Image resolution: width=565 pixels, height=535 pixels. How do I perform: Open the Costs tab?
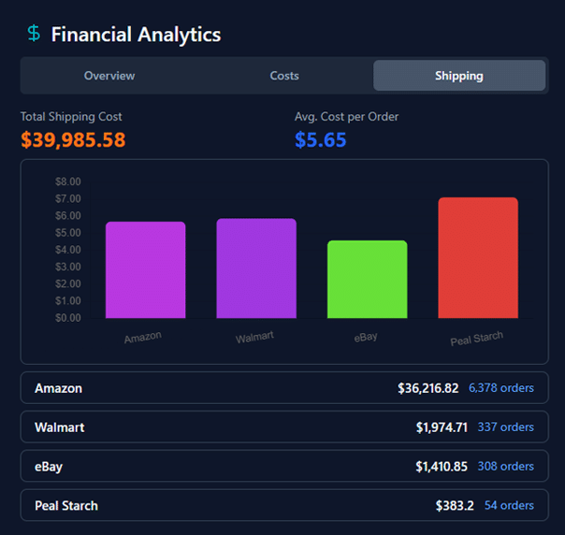click(284, 76)
